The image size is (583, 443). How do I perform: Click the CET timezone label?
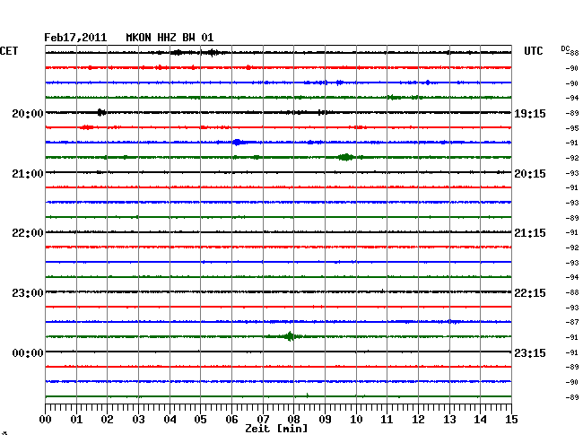(9, 51)
